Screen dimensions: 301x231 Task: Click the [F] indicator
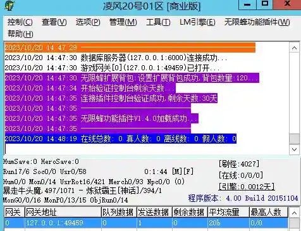[x=188, y=172]
